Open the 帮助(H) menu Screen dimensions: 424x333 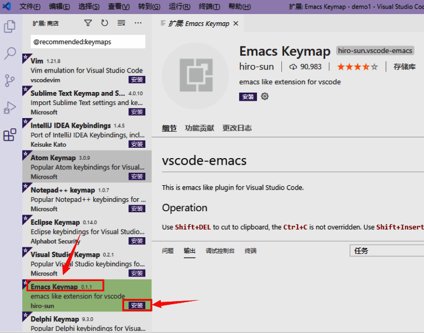pyautogui.click(x=239, y=6)
